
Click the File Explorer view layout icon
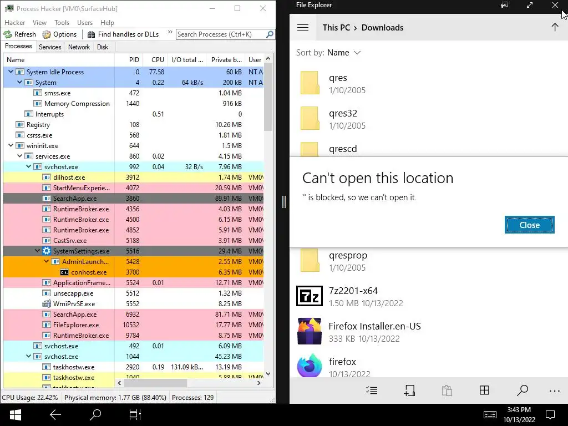pyautogui.click(x=484, y=390)
